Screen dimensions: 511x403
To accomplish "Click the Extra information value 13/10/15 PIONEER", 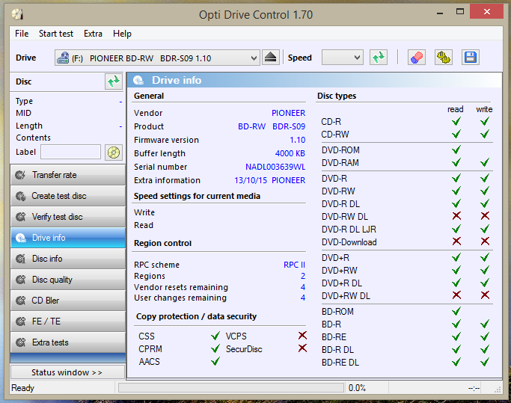I will click(270, 180).
